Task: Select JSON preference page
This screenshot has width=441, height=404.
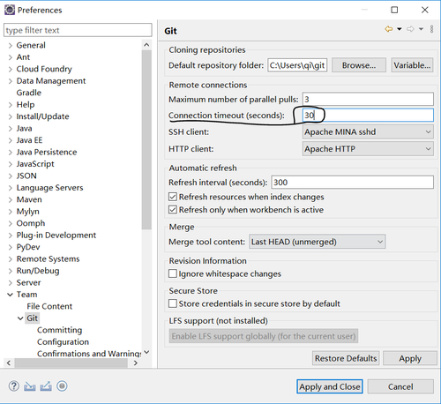Action: pos(26,176)
